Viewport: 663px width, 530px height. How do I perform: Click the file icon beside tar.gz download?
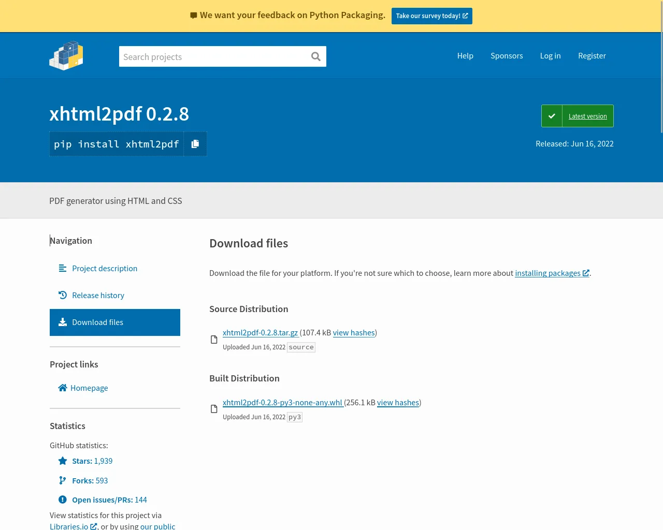[x=214, y=340]
